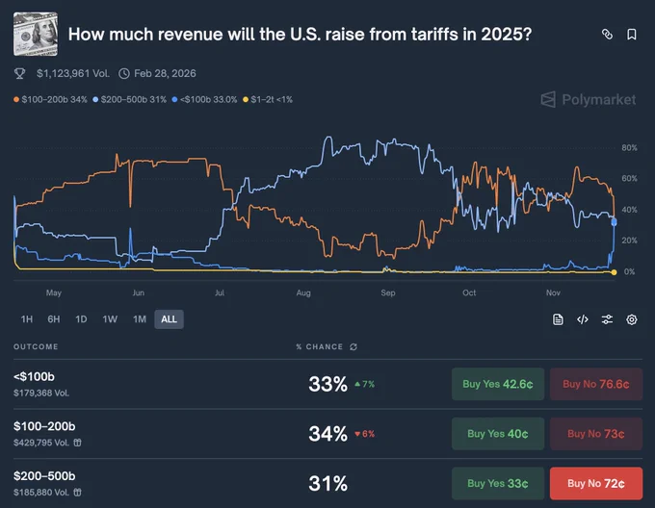Copy market link icon
Screen dimensions: 655x508
pyautogui.click(x=607, y=35)
